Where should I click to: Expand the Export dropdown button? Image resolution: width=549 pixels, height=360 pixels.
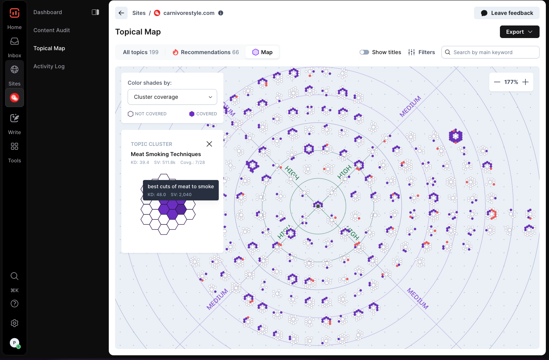519,32
